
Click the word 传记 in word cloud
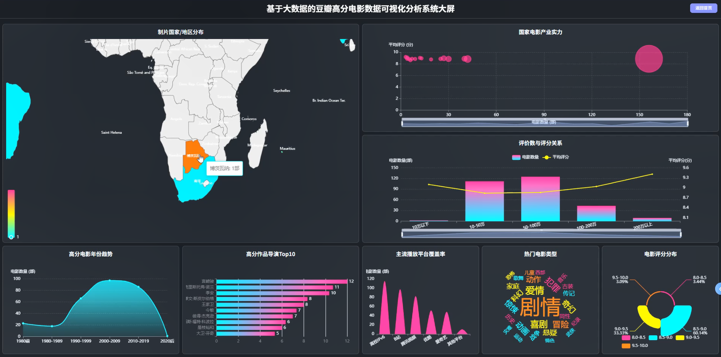(x=568, y=294)
